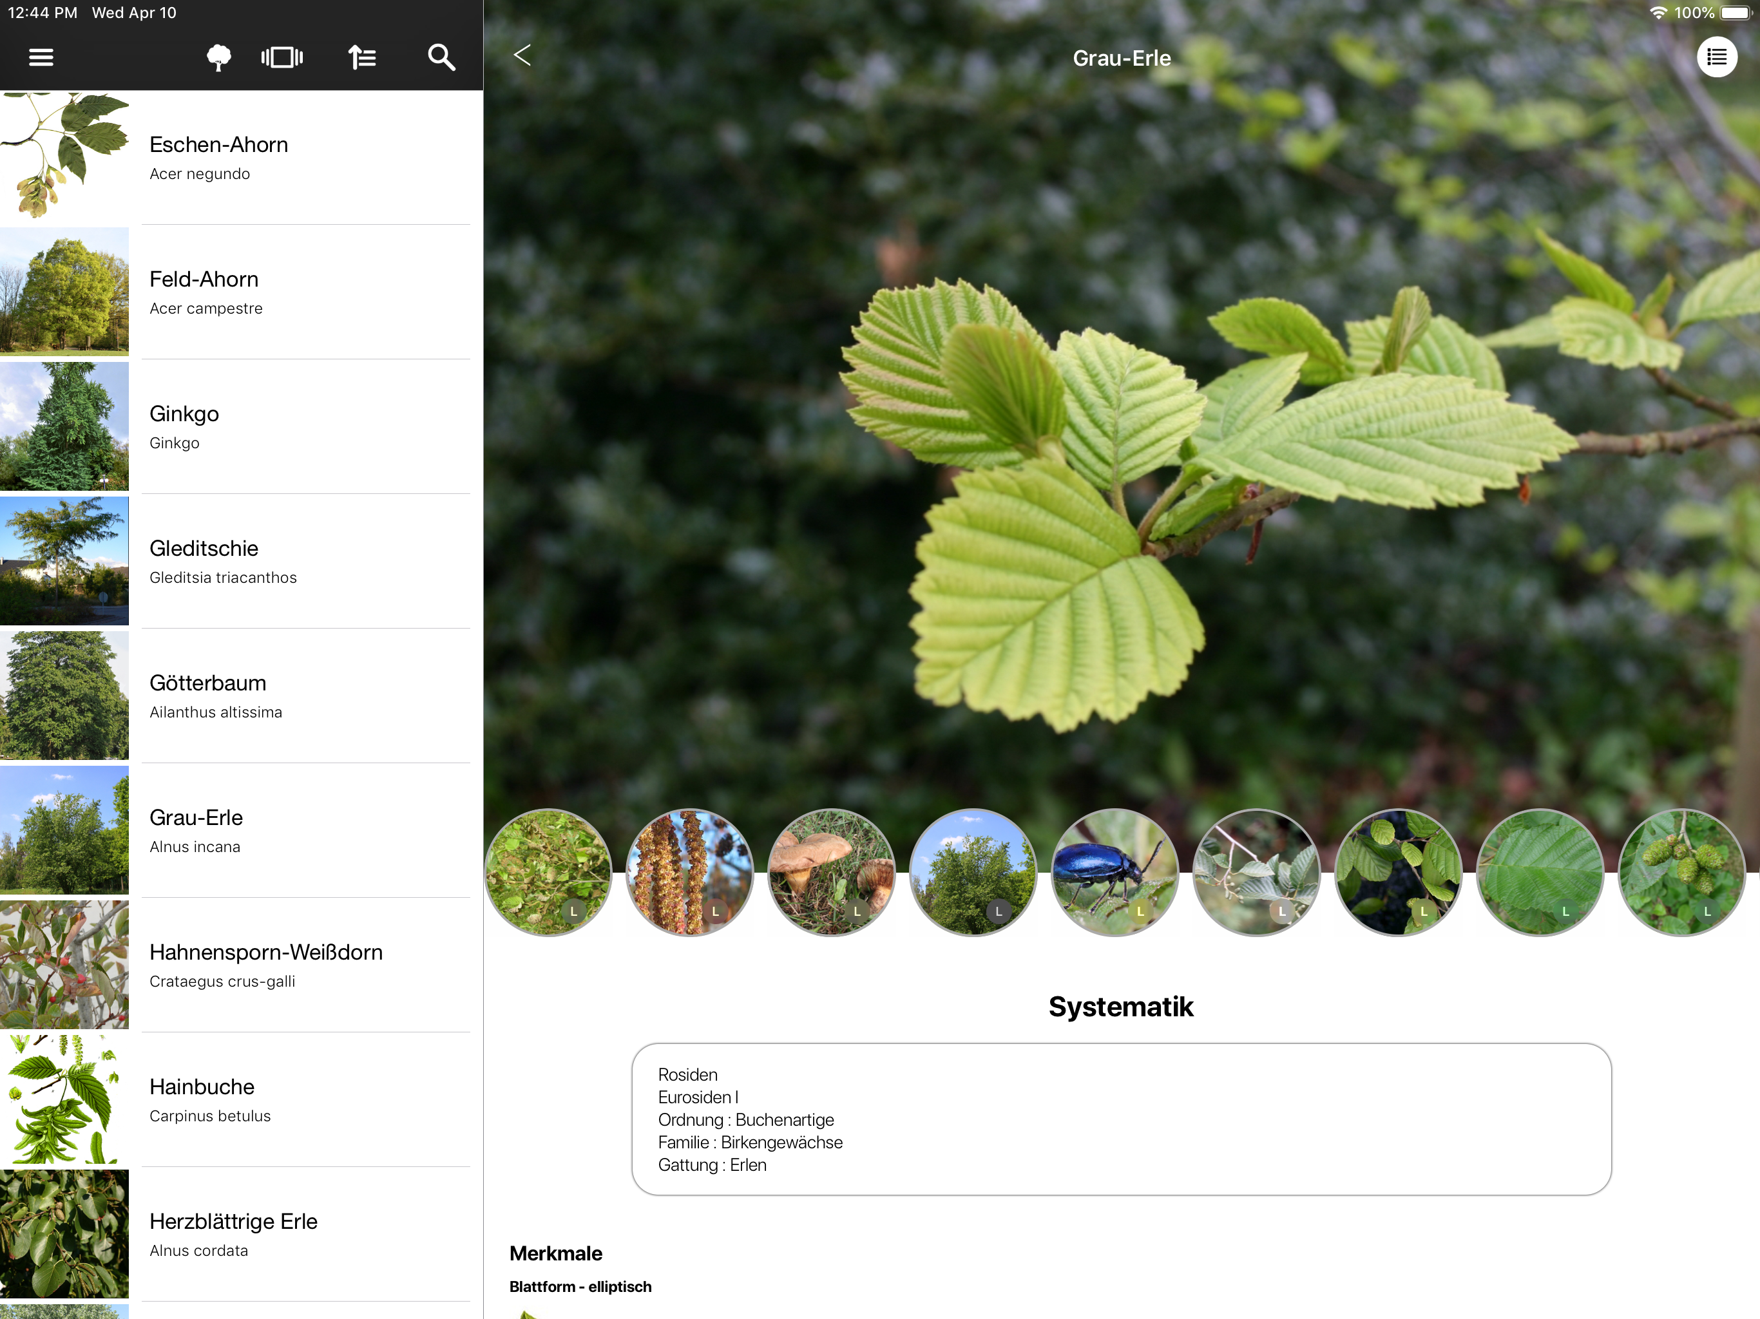View the blue beetle thumbnail
This screenshot has width=1760, height=1319.
(x=1114, y=872)
